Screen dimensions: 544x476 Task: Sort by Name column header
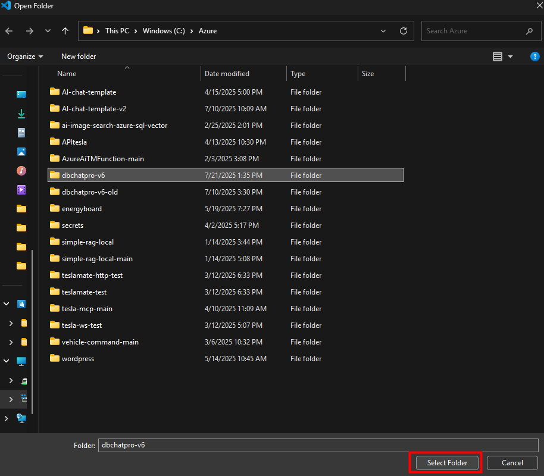pyautogui.click(x=67, y=74)
